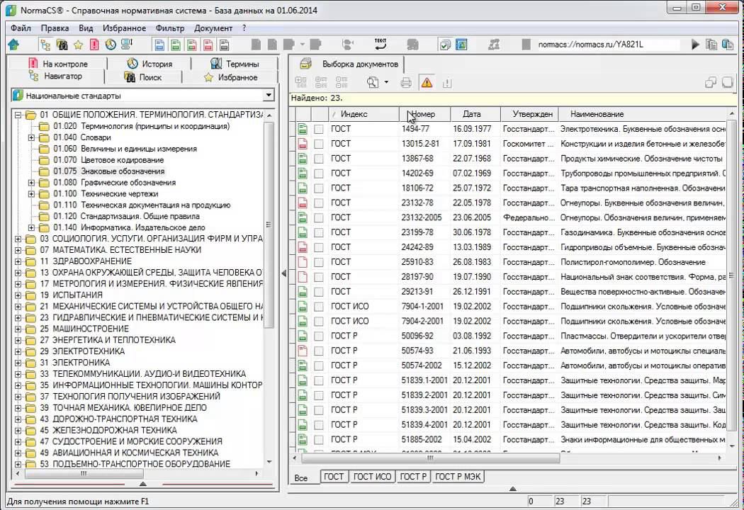Click the blue document icon in the toolbar
Image resolution: width=744 pixels, height=510 pixels.
159,45
